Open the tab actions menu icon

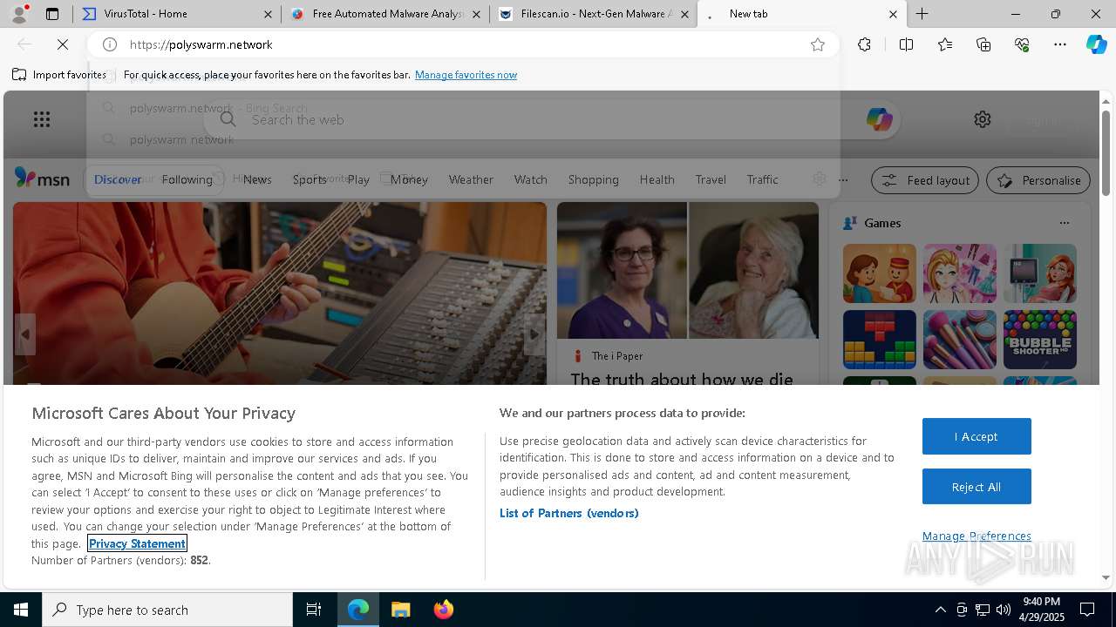point(52,14)
